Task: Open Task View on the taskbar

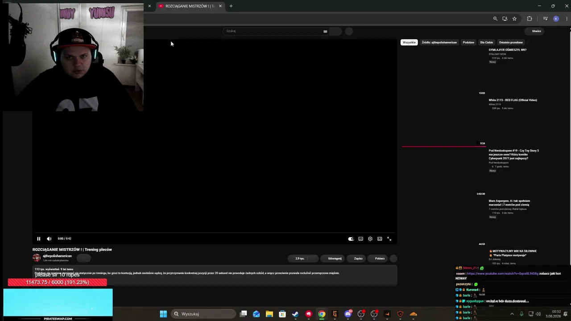Action: (x=243, y=314)
